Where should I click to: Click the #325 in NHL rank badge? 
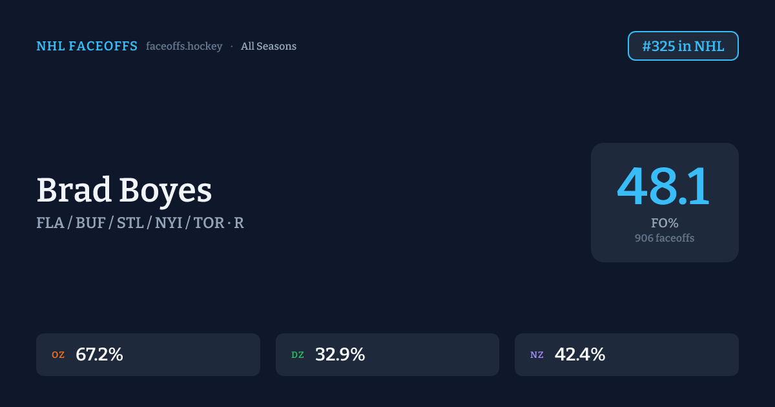tap(683, 46)
